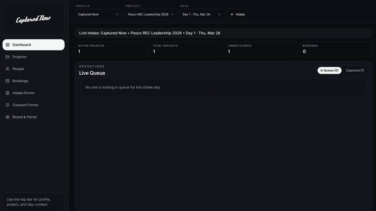376x211 pixels.
Task: Click the Active Projects stat card
Action: coord(111,50)
